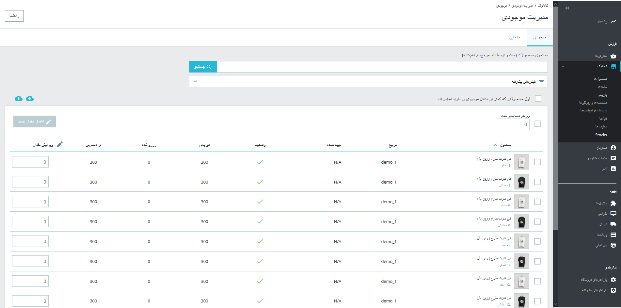Image resolution: width=621 pixels, height=308 pixels.
Task: Click the جستجو search button
Action: click(203, 67)
